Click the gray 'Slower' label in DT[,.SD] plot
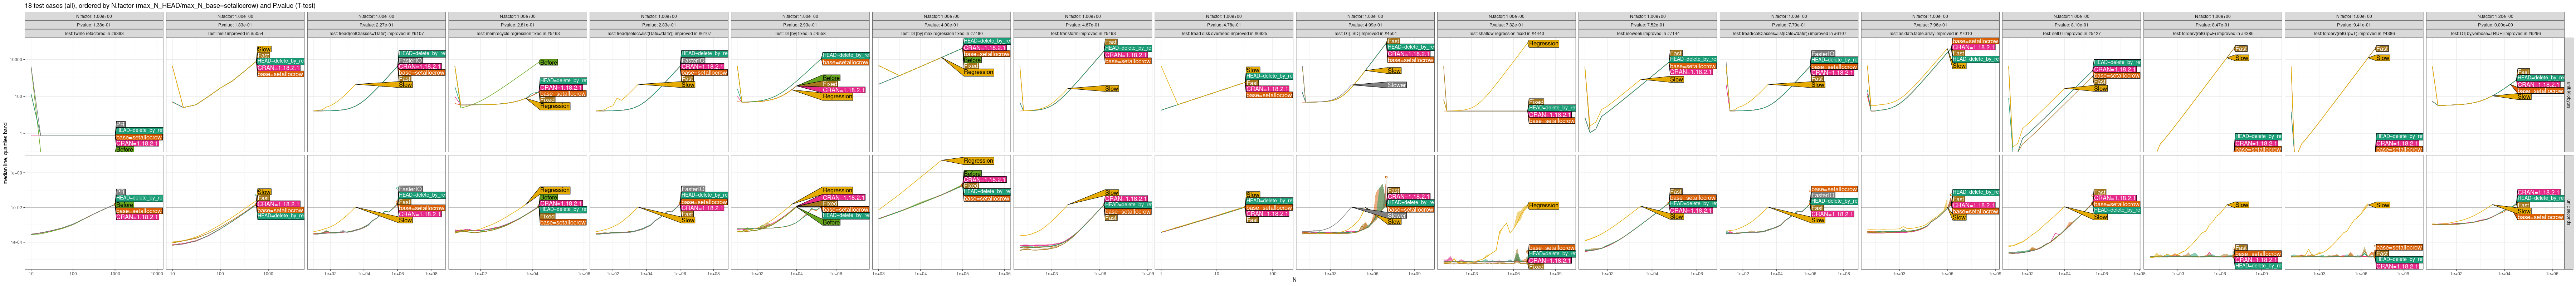This screenshot has width=2576, height=286. [x=1396, y=85]
